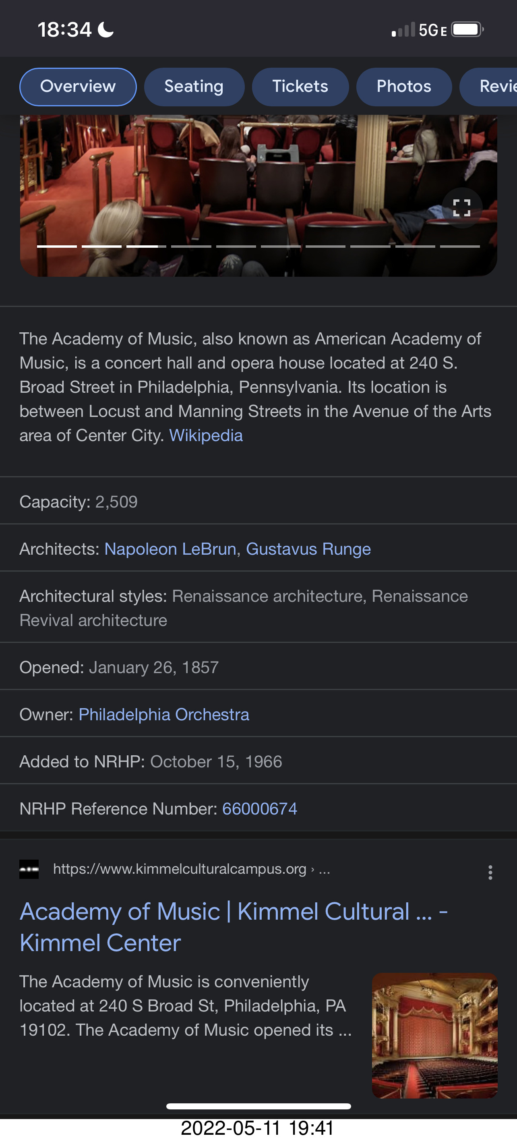Go to the Photos tab

[403, 87]
